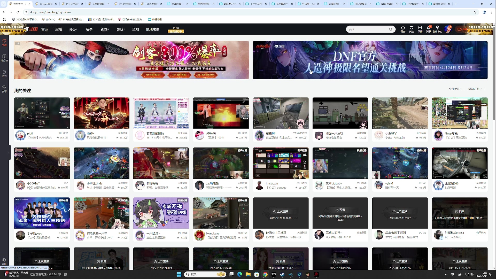The height and width of the screenshot is (279, 496).
Task: Click the 开播 start streaming button
Action: (462, 29)
